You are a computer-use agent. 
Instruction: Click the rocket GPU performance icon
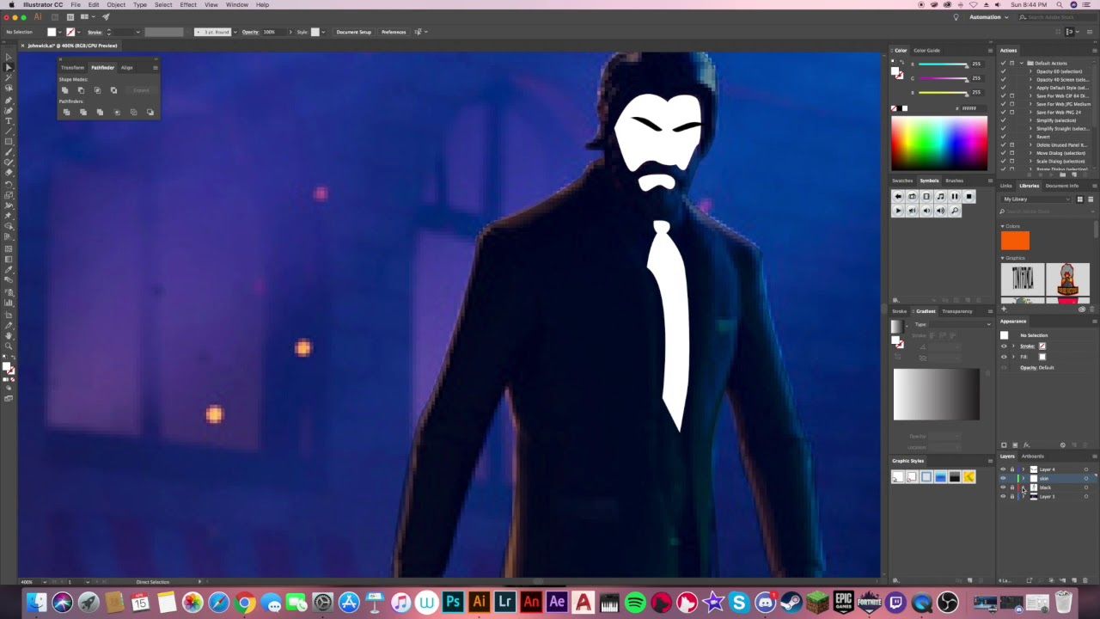[x=106, y=16]
